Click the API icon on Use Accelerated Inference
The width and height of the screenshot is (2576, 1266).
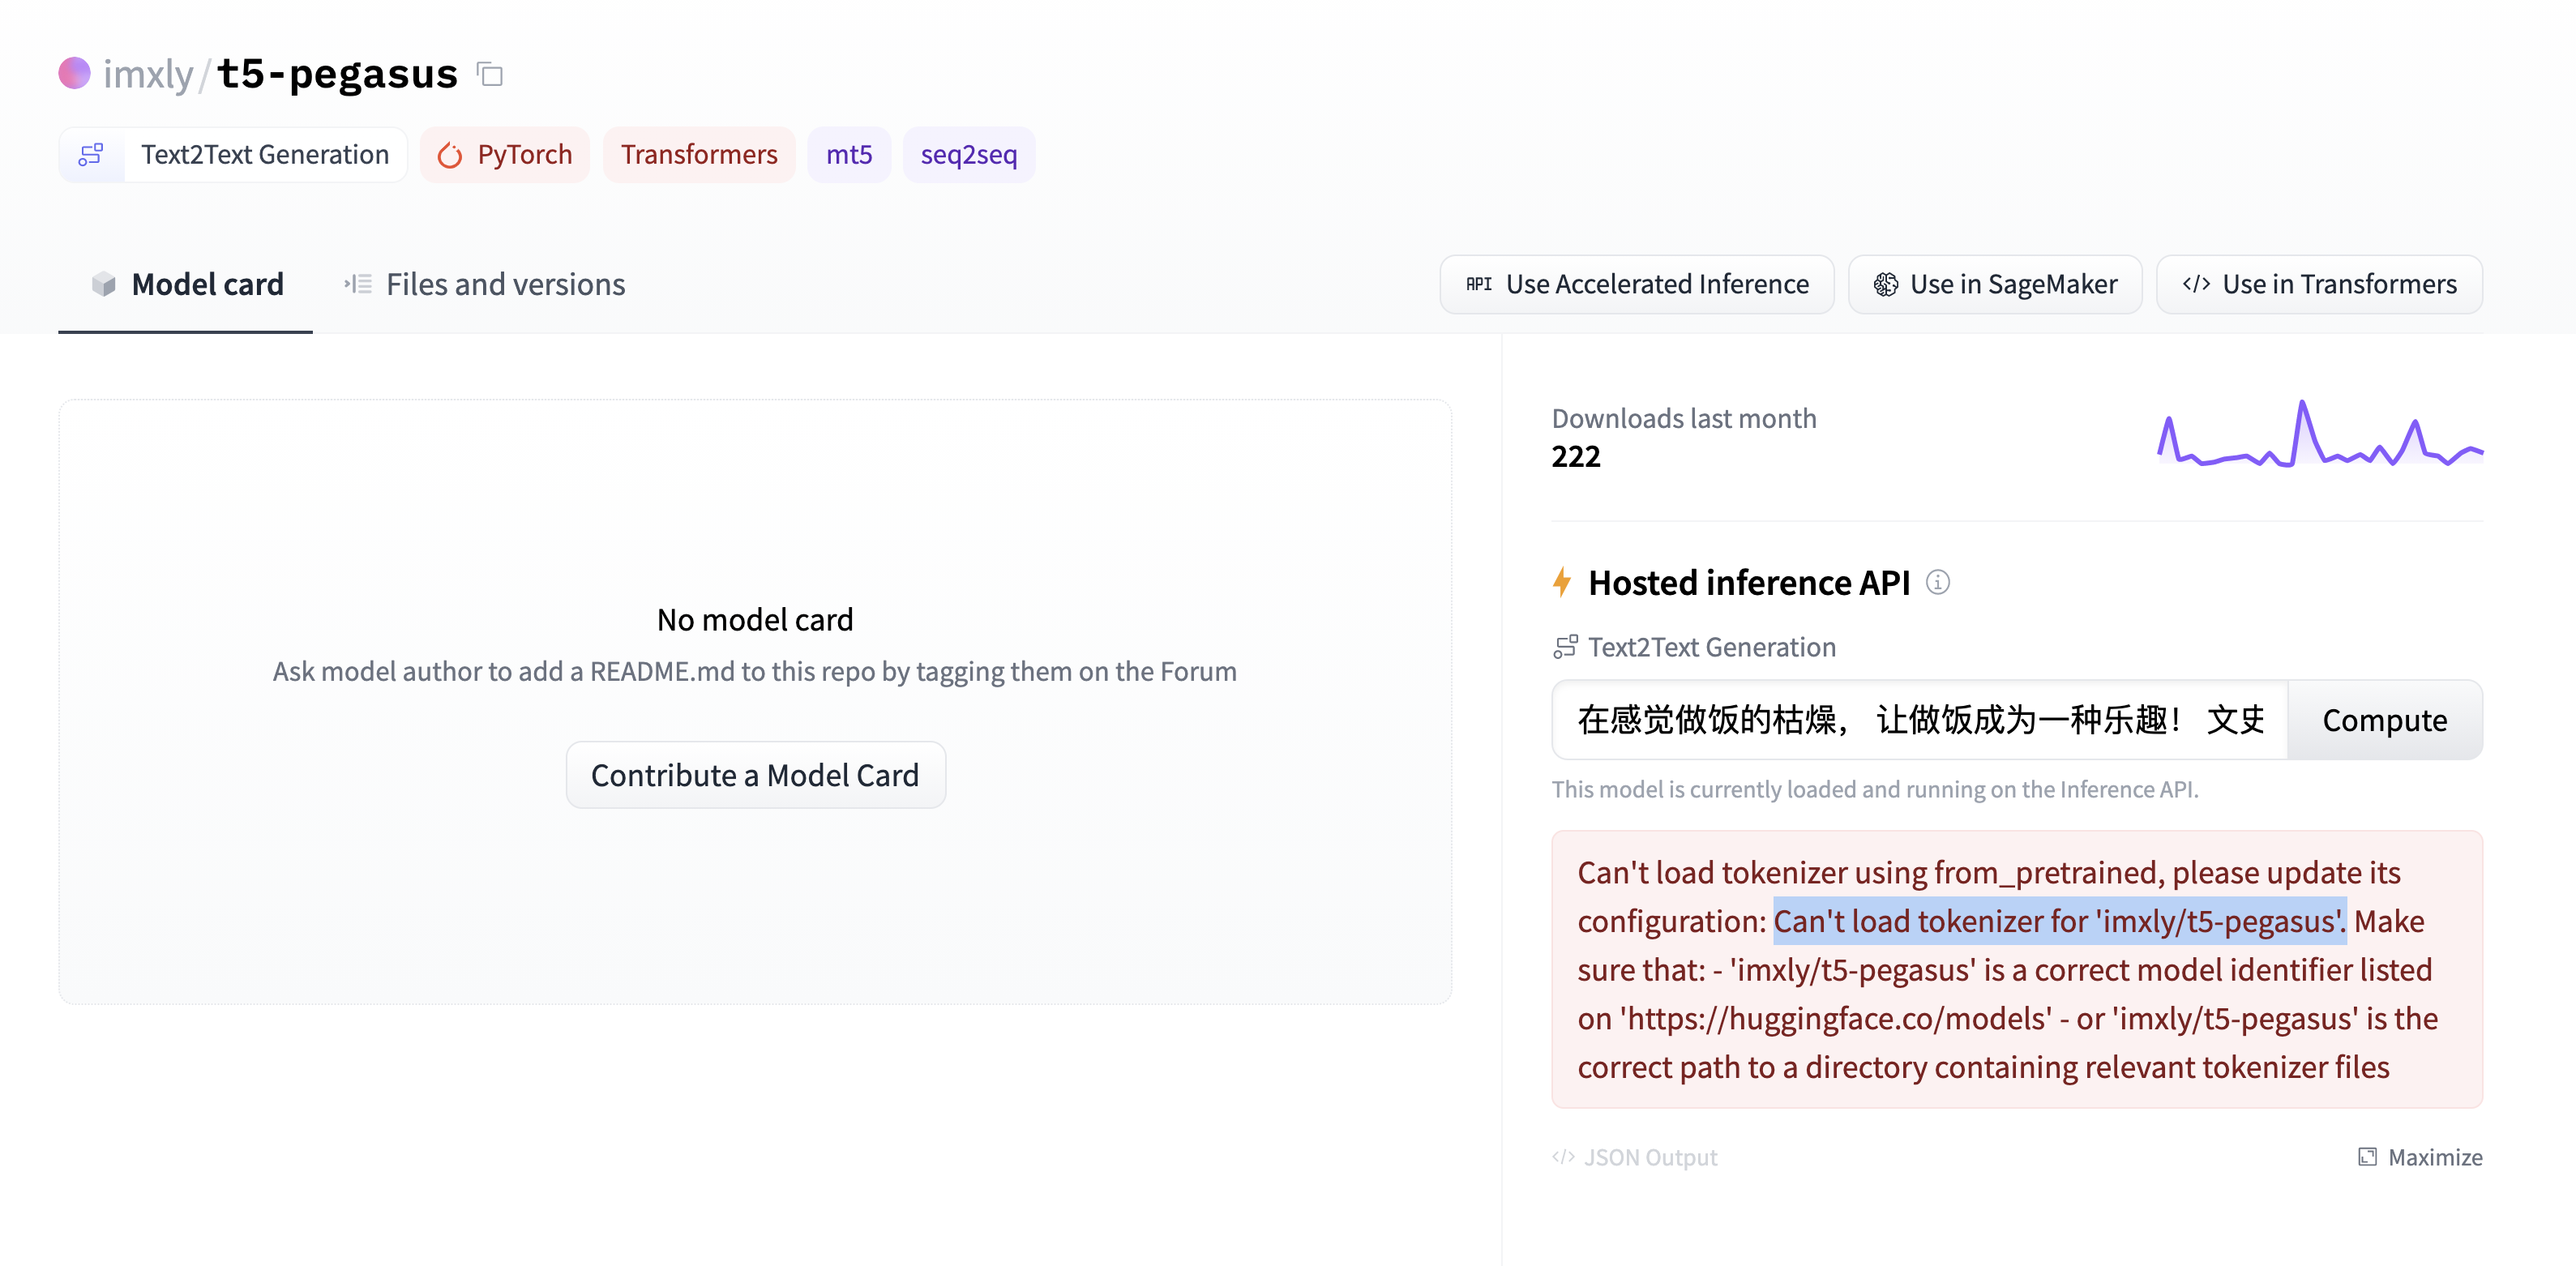1478,284
